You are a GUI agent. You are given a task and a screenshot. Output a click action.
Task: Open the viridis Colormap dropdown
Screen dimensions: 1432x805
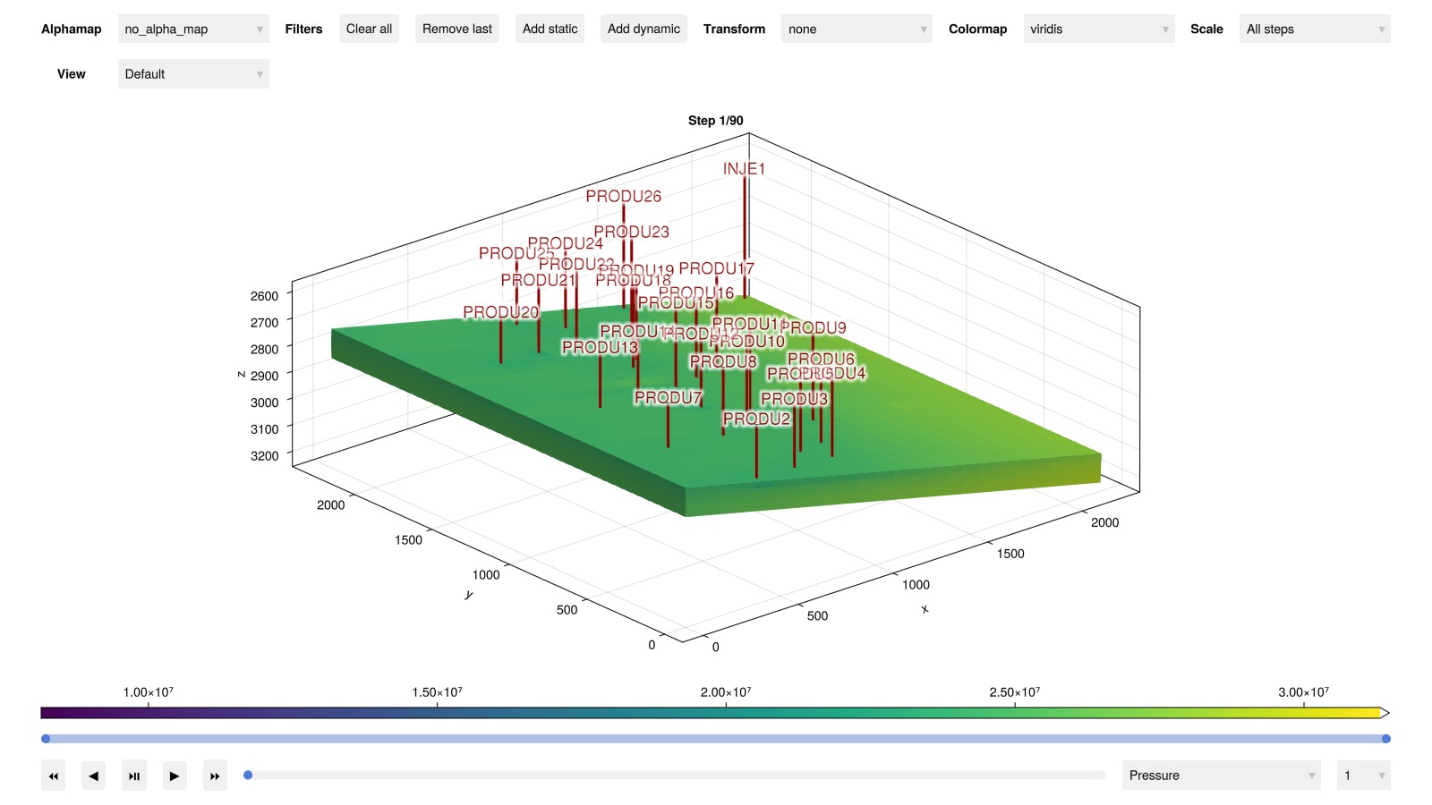click(1098, 30)
